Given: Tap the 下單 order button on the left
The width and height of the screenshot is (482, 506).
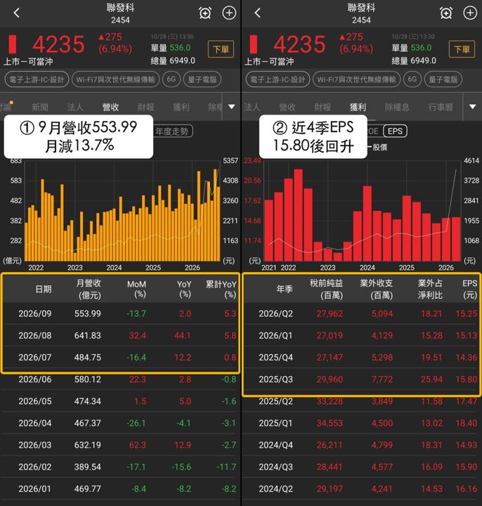Looking at the screenshot, I should click(x=221, y=49).
